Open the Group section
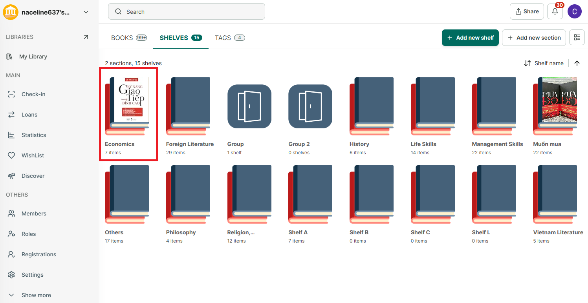The height and width of the screenshot is (303, 588). tap(249, 117)
